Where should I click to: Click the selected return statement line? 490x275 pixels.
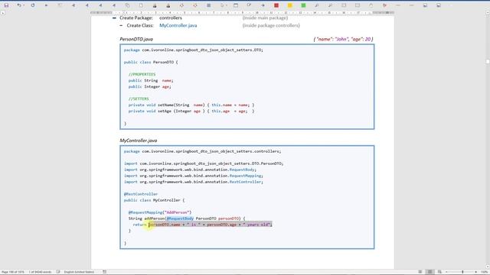(202, 225)
